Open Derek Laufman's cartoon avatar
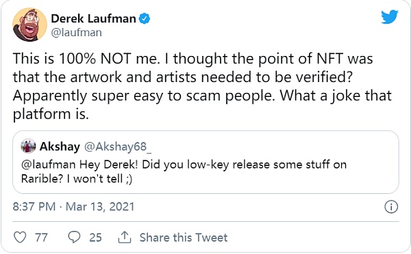 pyautogui.click(x=30, y=25)
